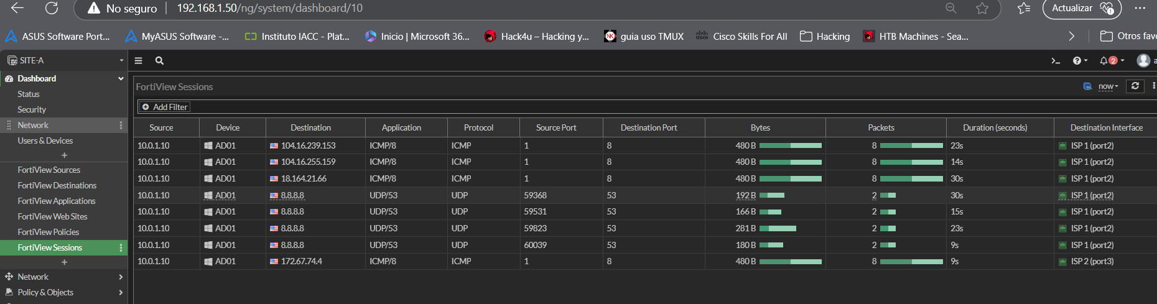The image size is (1157, 304).
Task: Click the Add Filter button
Action: click(x=165, y=107)
